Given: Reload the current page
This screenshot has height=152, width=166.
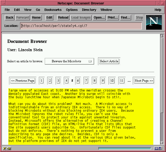Looking at the screenshot, I should point(63,18).
